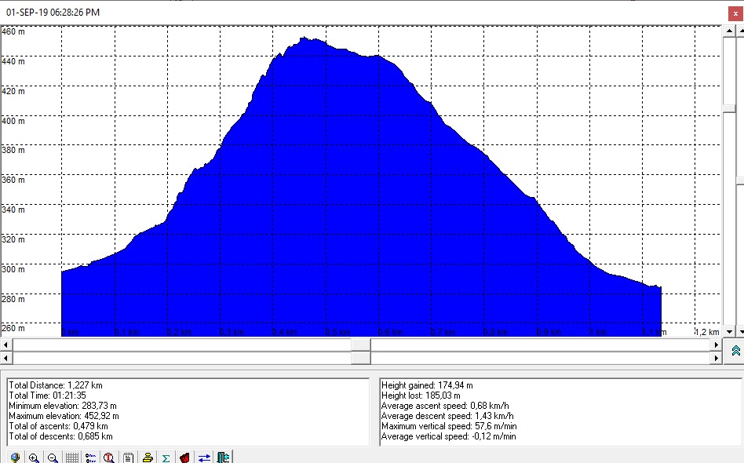Zoom out with the minus magnifier
The height and width of the screenshot is (463, 744).
pyautogui.click(x=53, y=458)
